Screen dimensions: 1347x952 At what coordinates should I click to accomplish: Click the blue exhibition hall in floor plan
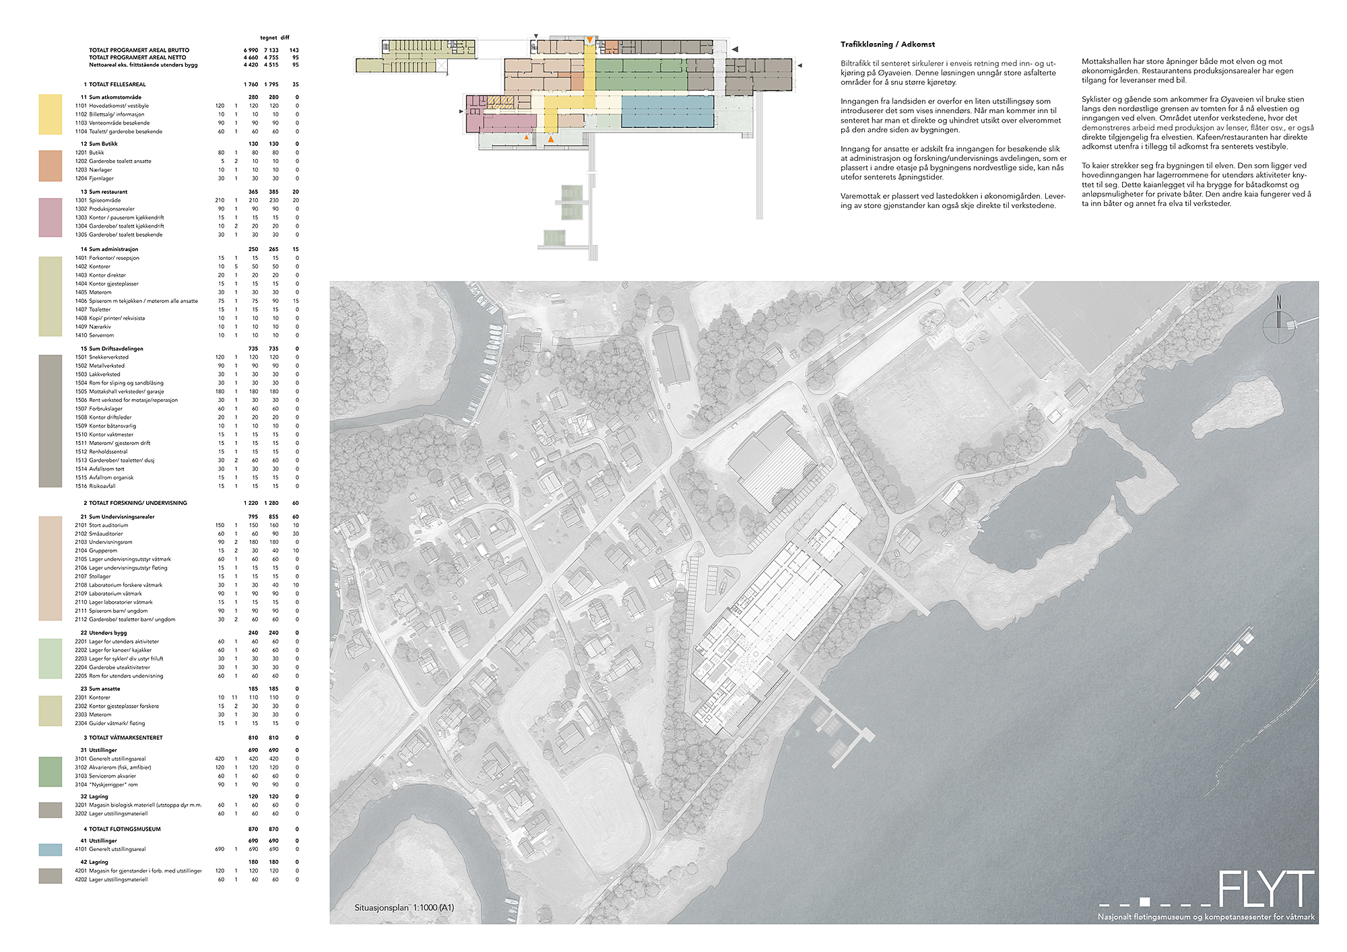tap(667, 111)
